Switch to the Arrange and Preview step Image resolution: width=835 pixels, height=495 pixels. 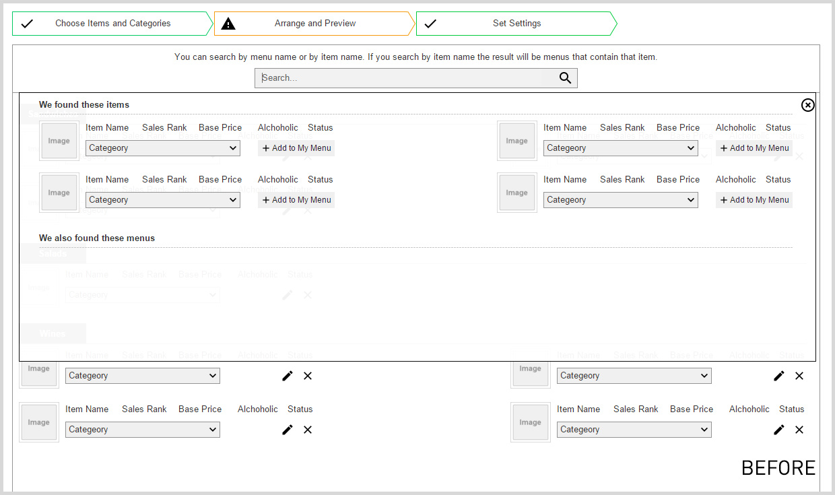[314, 24]
